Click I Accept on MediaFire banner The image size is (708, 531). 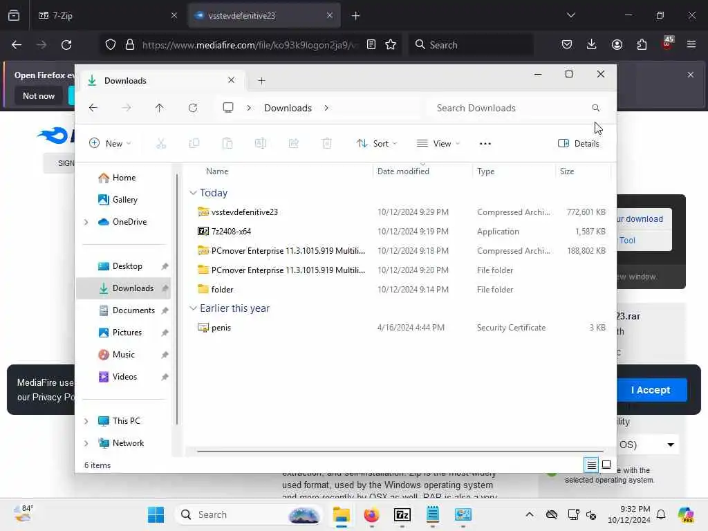pos(651,390)
